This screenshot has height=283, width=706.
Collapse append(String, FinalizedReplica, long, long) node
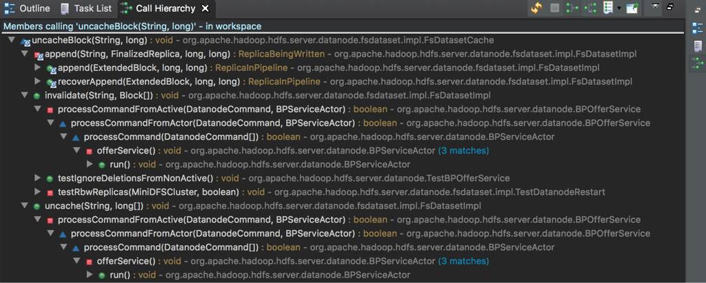[25, 54]
